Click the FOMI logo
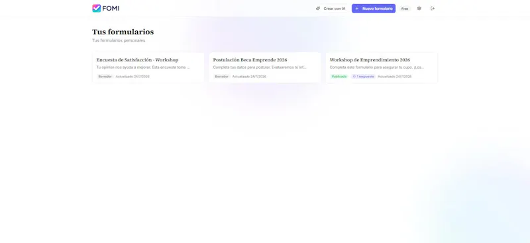Image resolution: width=530 pixels, height=243 pixels. click(x=105, y=9)
